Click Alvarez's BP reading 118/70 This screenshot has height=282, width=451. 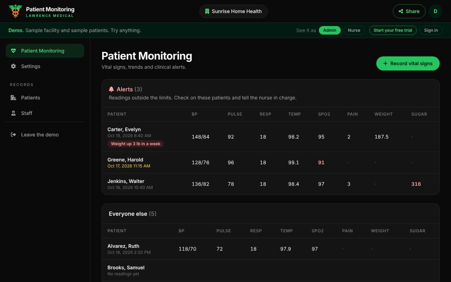(x=187, y=249)
